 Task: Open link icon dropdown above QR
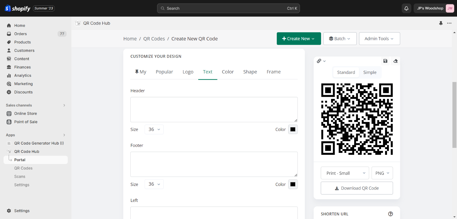321,61
